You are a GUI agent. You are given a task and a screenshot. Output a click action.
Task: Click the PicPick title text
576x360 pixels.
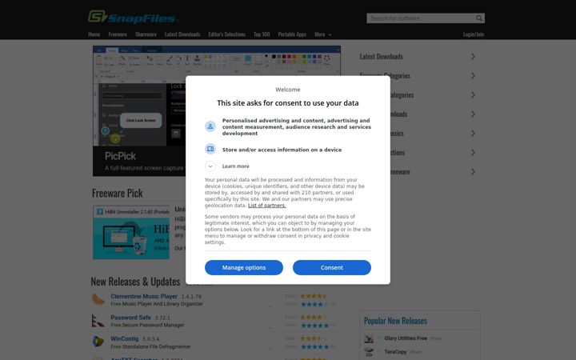point(120,156)
